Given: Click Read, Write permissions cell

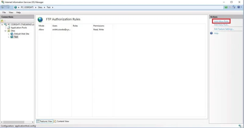Looking at the screenshot, I should (x=99, y=29).
